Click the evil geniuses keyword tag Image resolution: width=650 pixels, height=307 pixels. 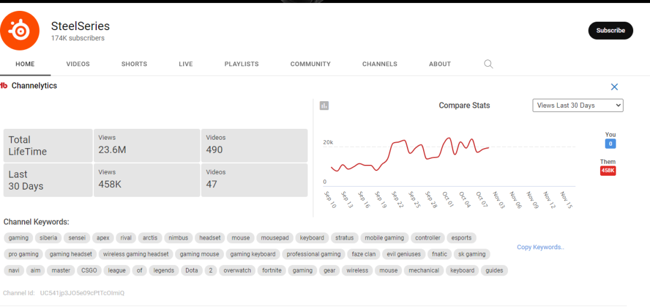point(404,254)
